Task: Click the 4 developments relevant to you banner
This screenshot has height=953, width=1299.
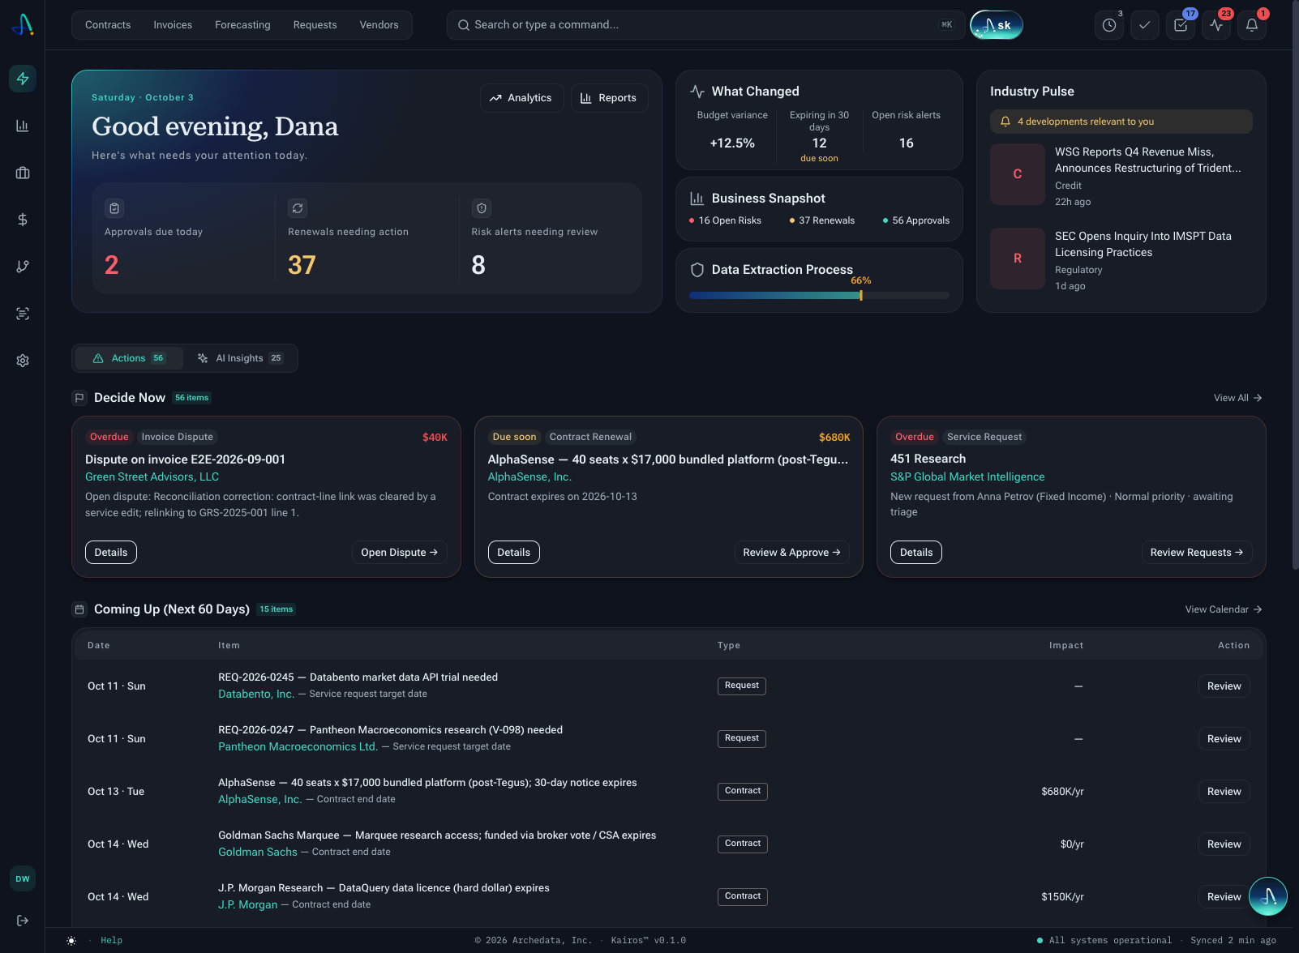Action: click(1121, 122)
